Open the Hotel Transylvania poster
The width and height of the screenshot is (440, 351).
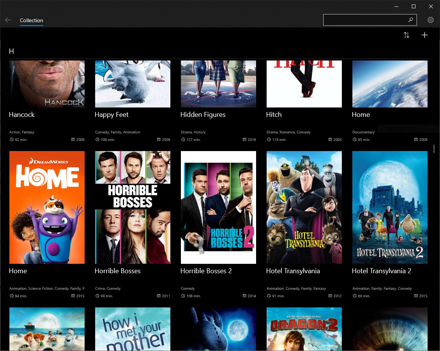[304, 207]
